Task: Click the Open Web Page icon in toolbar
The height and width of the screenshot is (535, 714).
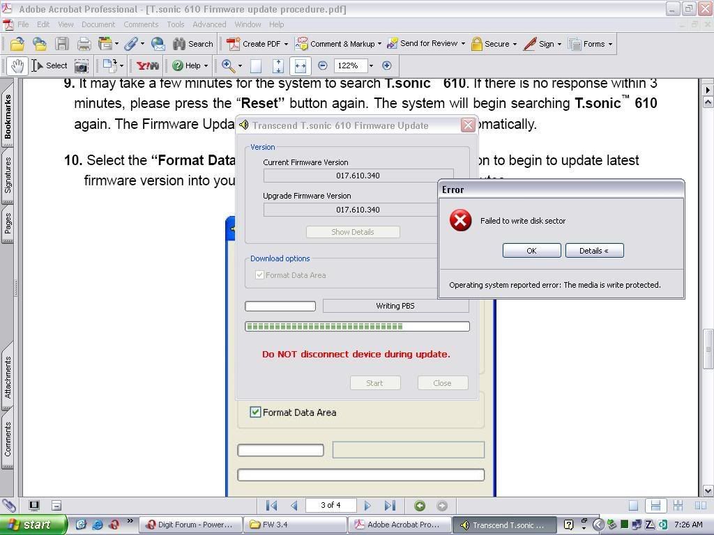Action: point(40,44)
